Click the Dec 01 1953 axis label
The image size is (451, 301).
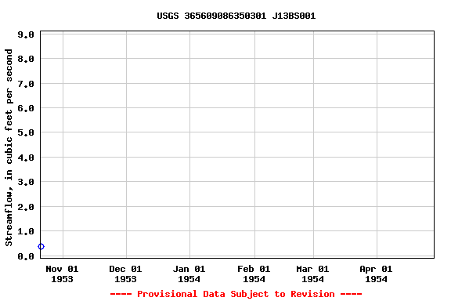pos(125,274)
